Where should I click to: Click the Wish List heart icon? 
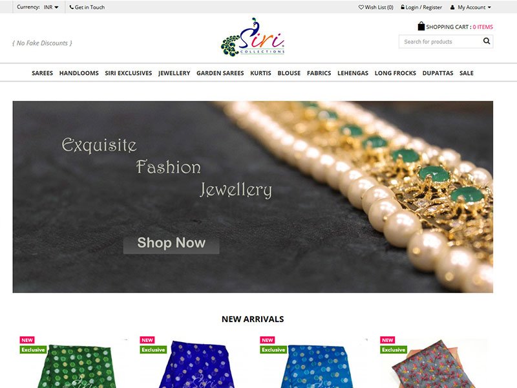(x=361, y=7)
